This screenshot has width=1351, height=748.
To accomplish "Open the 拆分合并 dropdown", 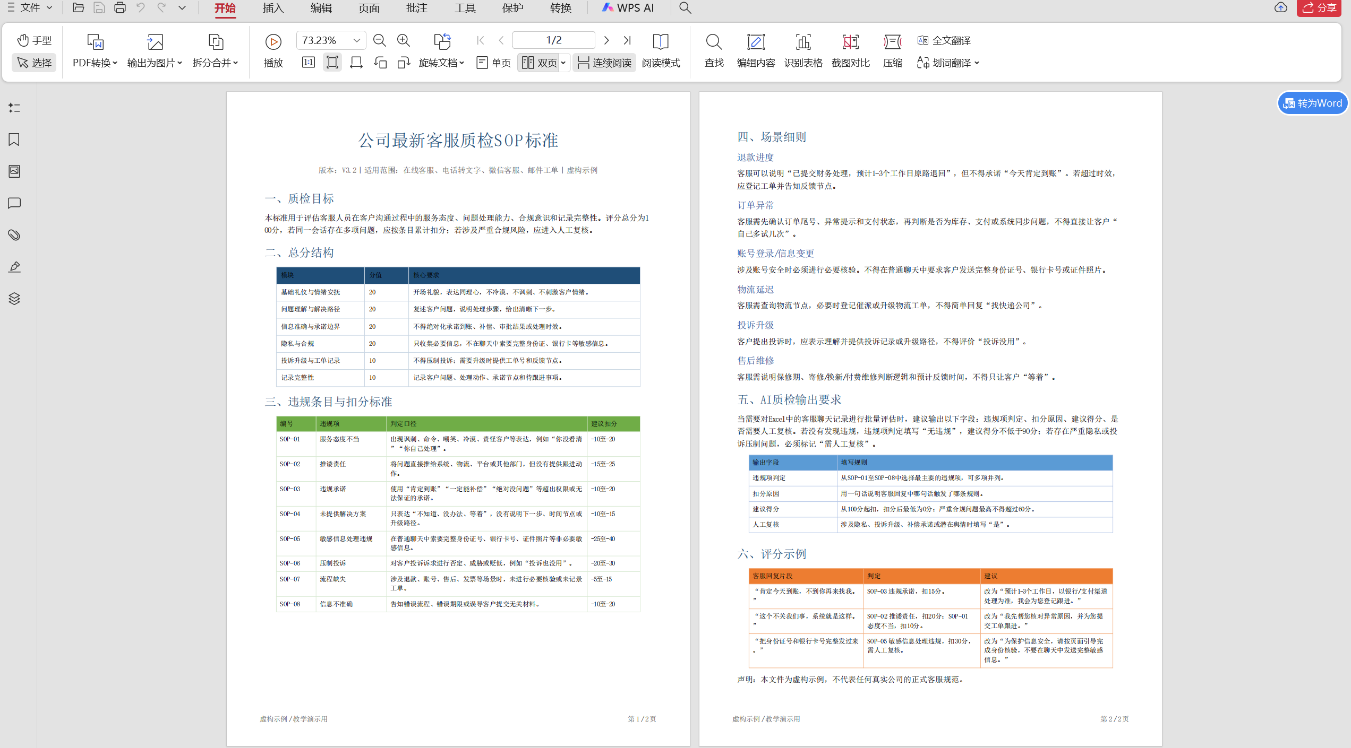I will click(x=215, y=51).
